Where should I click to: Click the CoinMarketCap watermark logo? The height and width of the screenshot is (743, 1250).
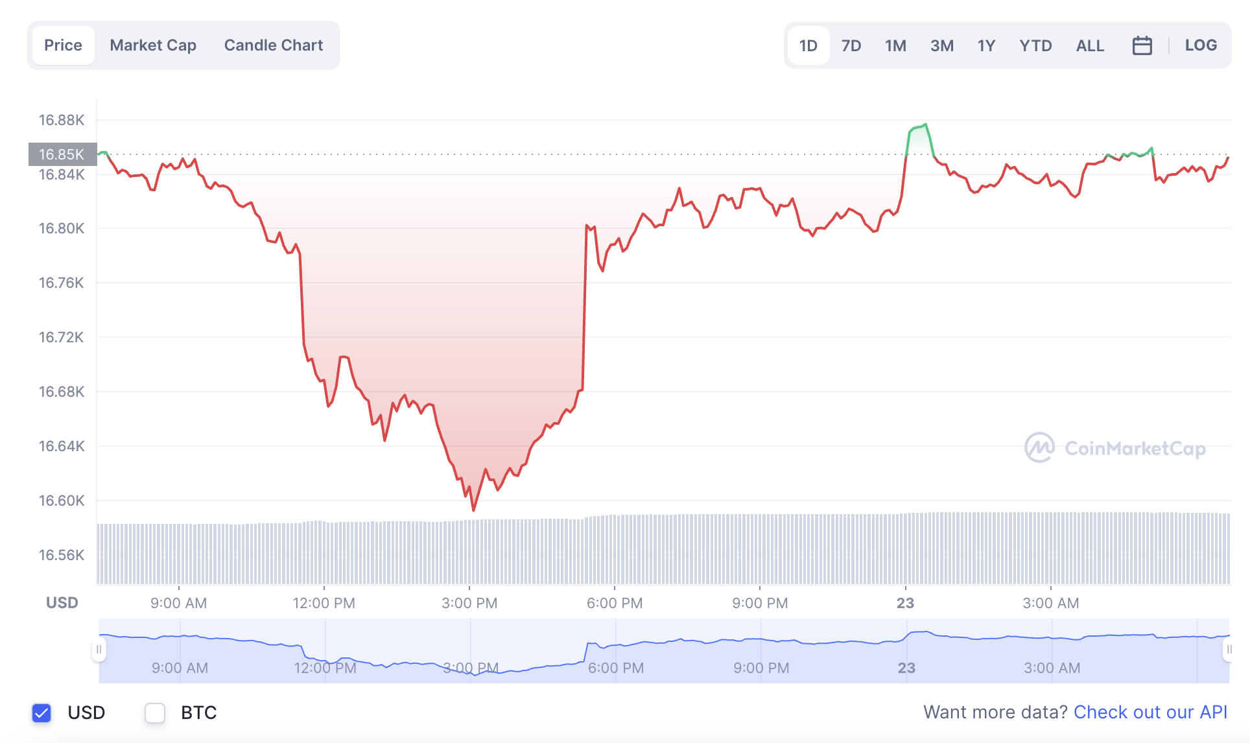click(1114, 448)
